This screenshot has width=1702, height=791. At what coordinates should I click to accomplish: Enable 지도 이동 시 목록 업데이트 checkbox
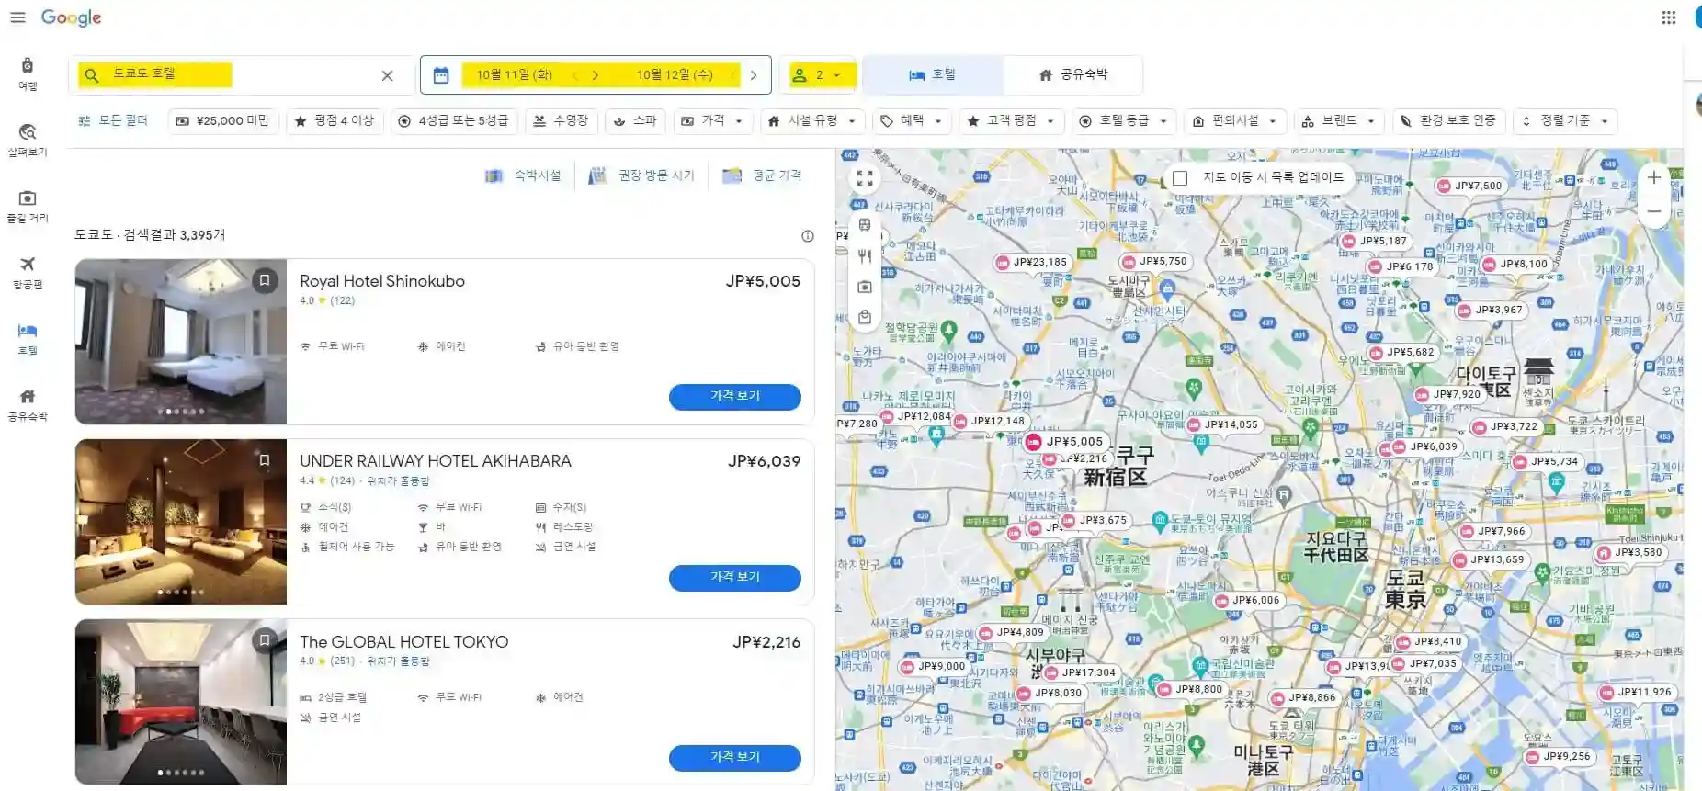(x=1181, y=178)
